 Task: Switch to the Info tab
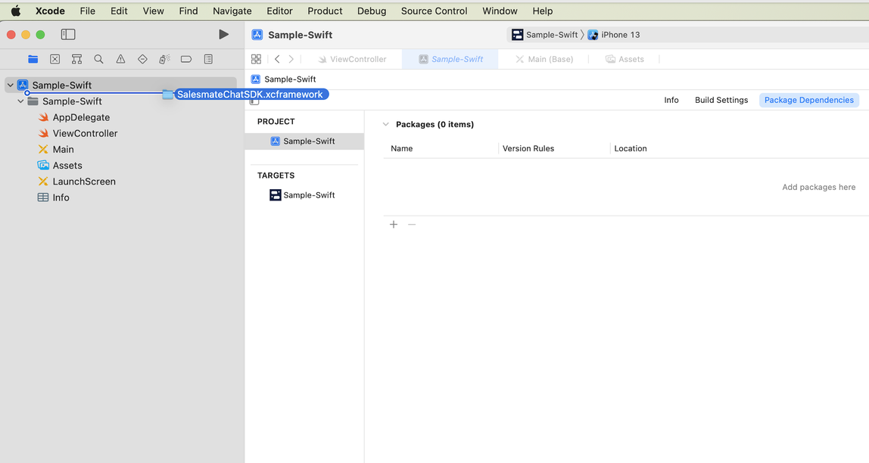click(x=671, y=99)
